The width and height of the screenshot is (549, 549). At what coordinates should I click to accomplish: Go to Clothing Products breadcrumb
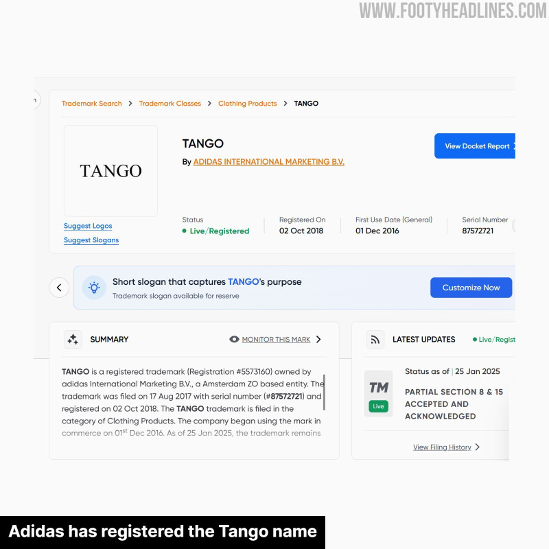(247, 104)
